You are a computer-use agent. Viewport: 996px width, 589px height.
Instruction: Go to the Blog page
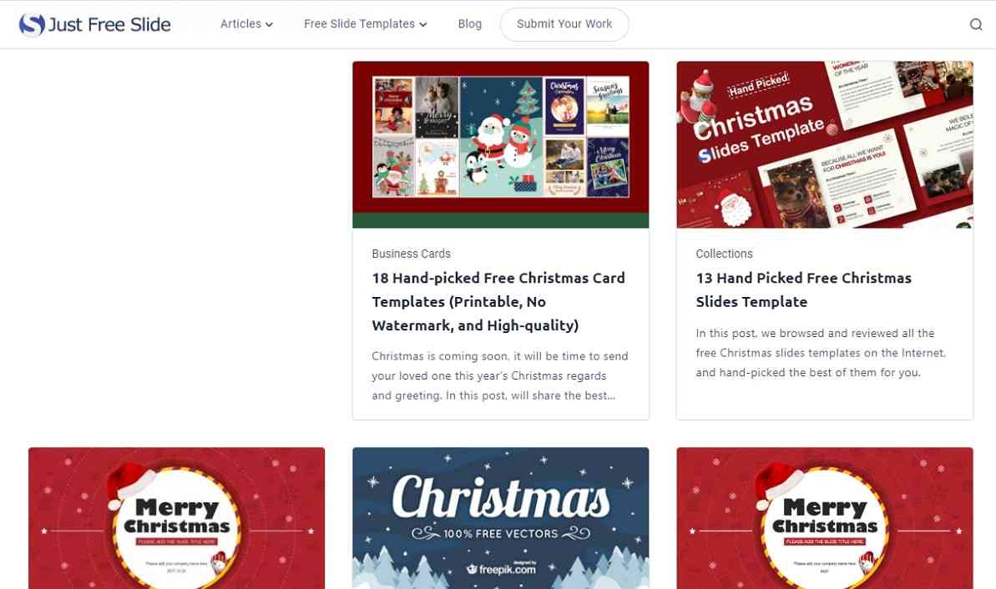[x=469, y=24]
